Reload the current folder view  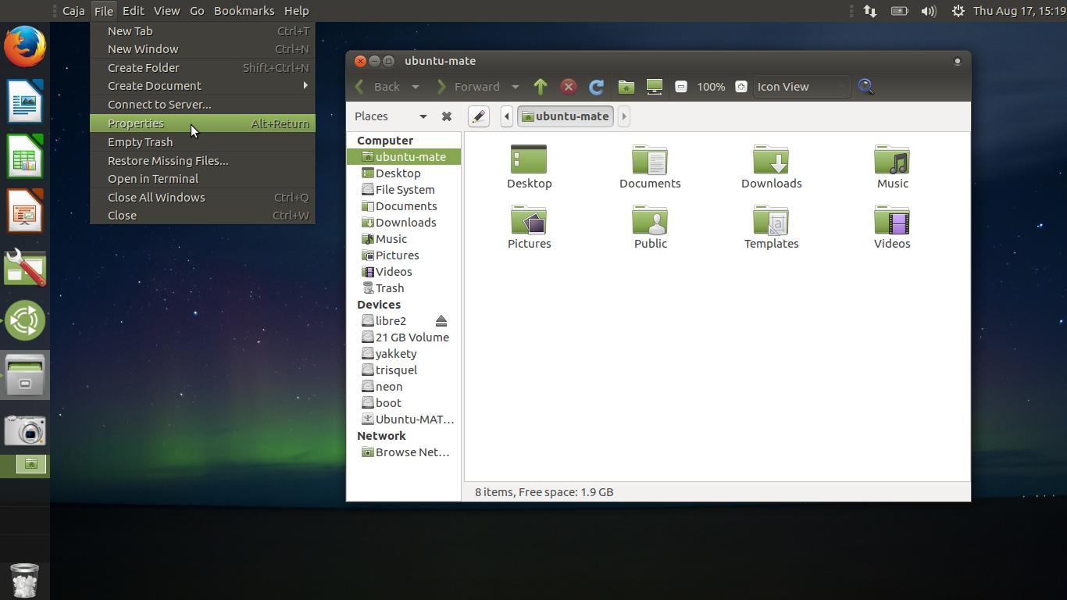click(596, 87)
